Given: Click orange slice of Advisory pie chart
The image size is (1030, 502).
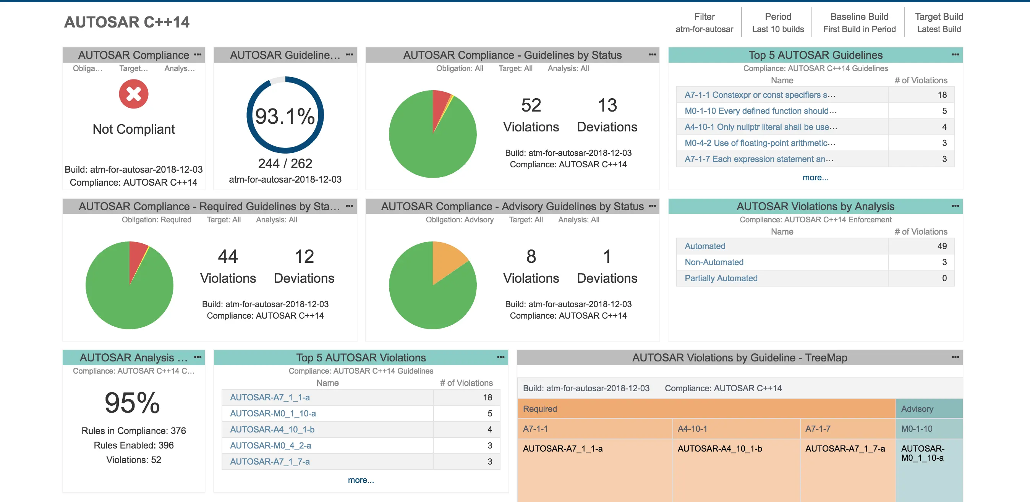Looking at the screenshot, I should (x=447, y=260).
